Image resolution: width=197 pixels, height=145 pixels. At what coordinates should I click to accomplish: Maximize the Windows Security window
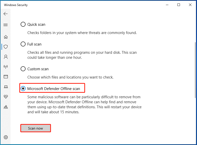click(179, 5)
